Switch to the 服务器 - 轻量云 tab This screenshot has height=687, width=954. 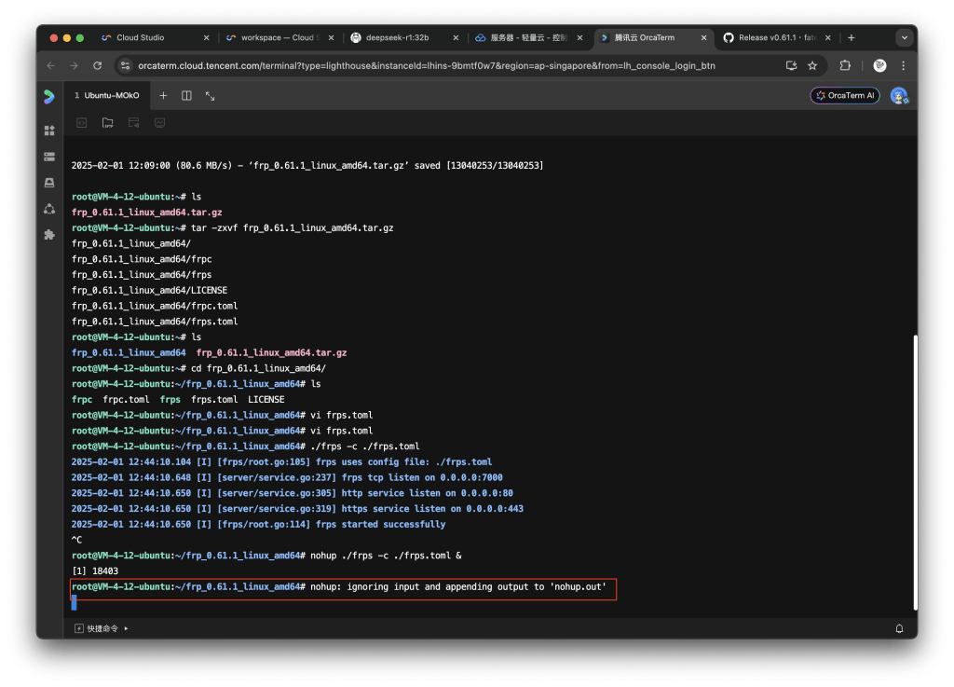coord(529,37)
